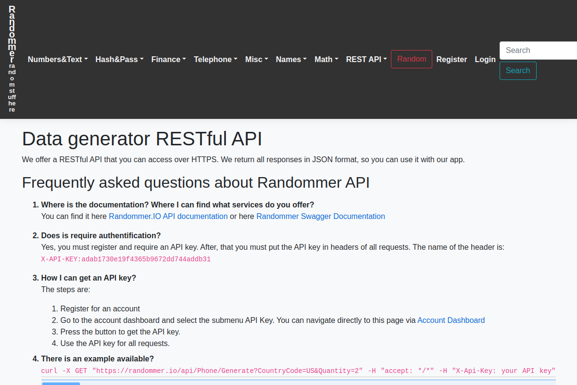577x385 pixels.
Task: Click the 'The steps are:' line
Action: click(x=66, y=289)
